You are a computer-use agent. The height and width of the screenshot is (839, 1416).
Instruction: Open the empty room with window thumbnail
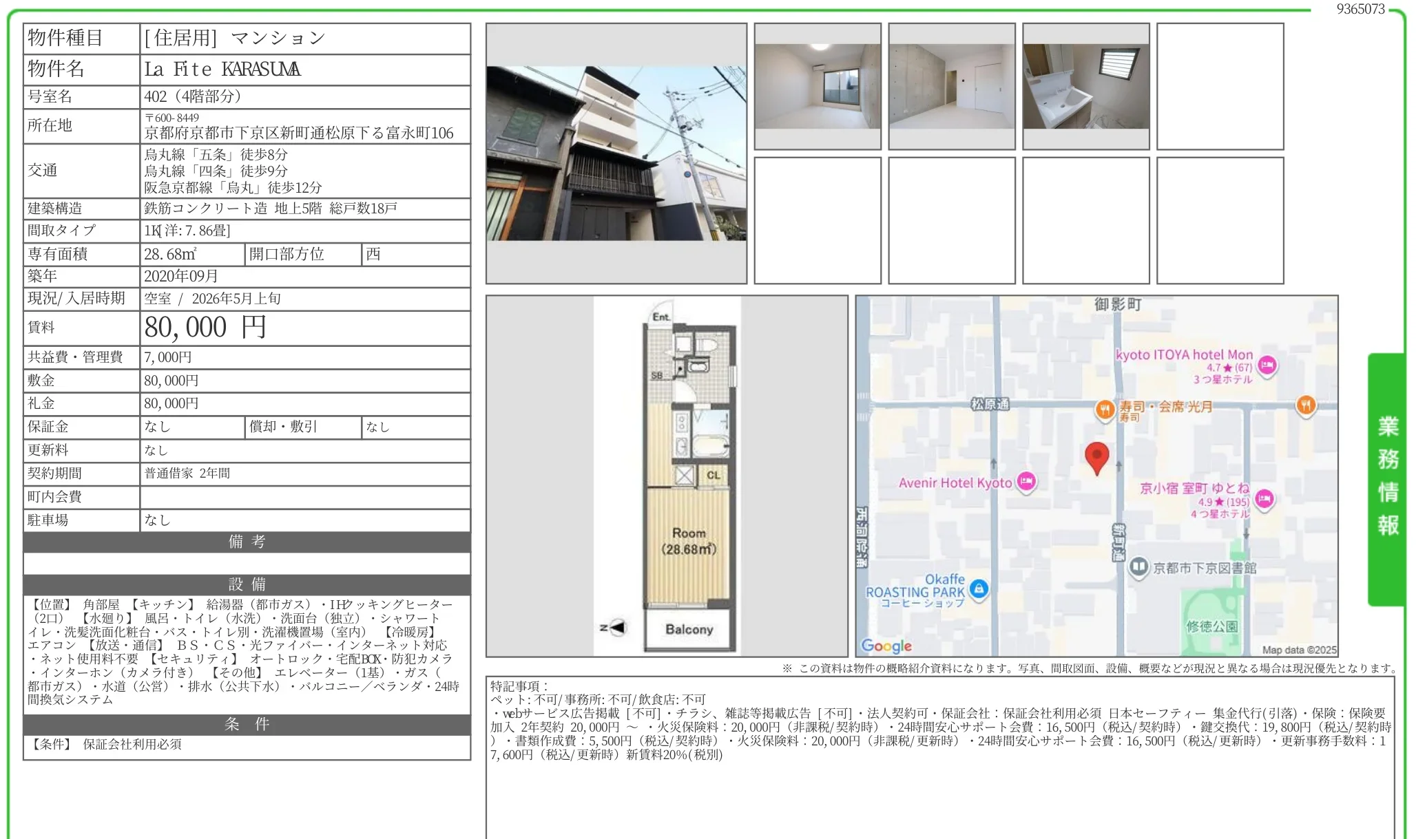[x=818, y=87]
